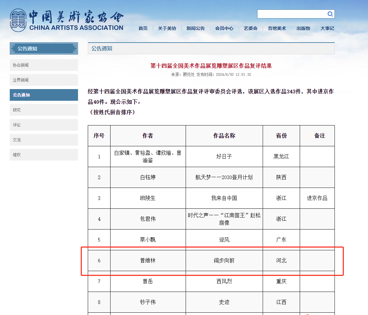Open 研究 in the left sidebar
368x315 pixels.
pyautogui.click(x=44, y=110)
